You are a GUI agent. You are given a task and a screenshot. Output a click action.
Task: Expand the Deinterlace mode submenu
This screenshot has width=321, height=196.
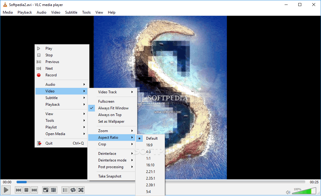[x=113, y=160]
